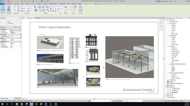
Task: Click the Move tool icon
Action: [x=36, y=11]
